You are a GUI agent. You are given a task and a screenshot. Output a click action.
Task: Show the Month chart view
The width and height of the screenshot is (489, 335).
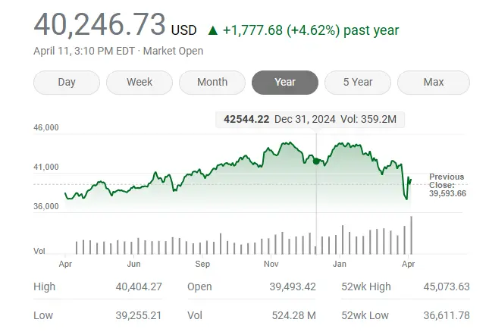(x=212, y=83)
